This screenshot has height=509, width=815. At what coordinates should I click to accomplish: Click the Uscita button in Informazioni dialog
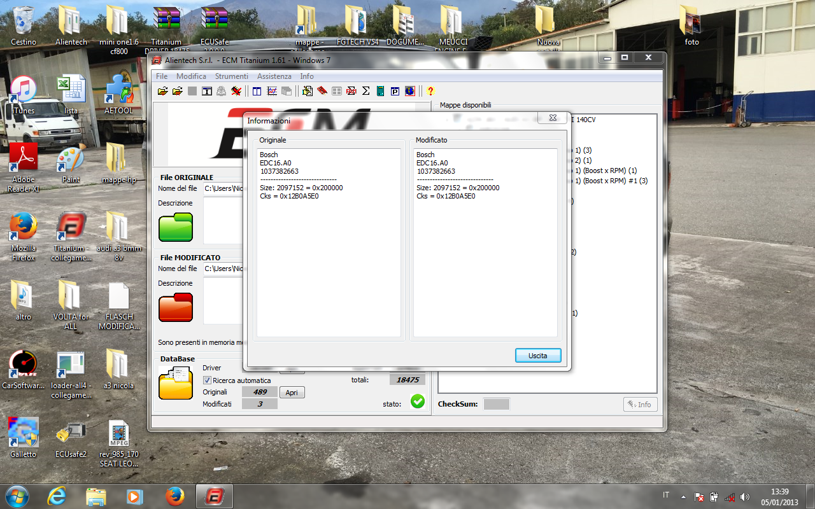click(538, 356)
